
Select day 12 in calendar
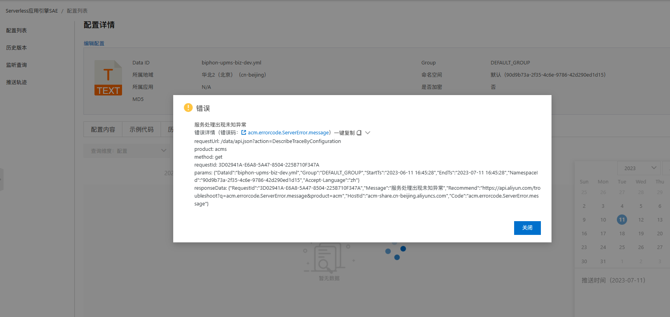(641, 220)
